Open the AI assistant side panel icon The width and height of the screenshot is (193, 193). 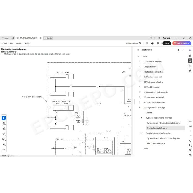(x=190, y=50)
